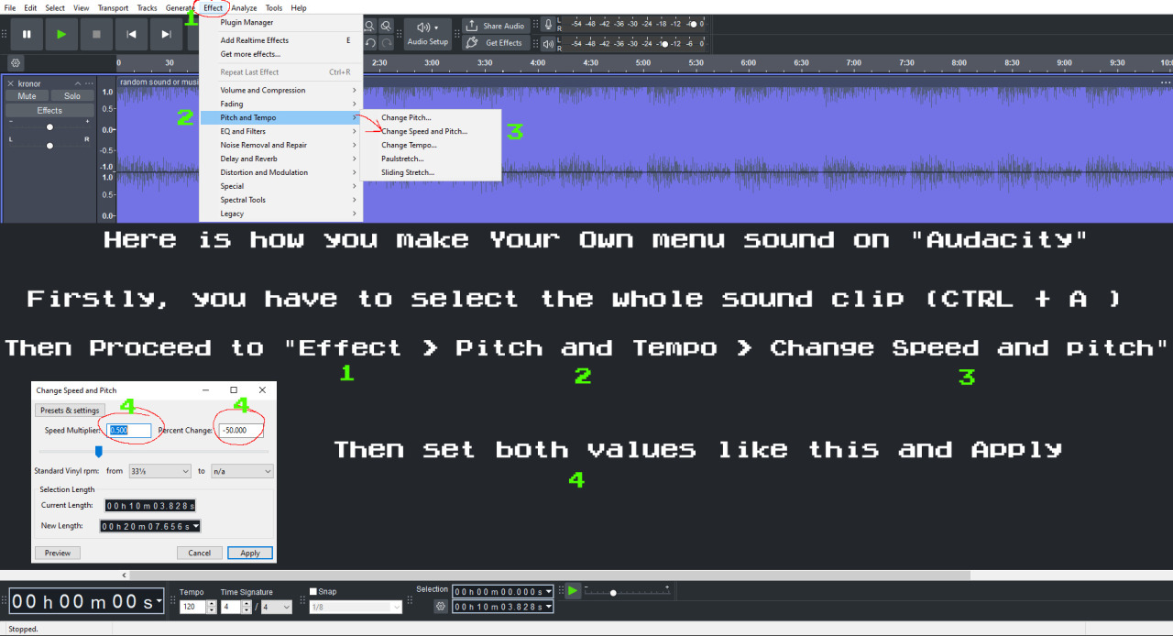
Task: Open the selection end time dropdown
Action: [x=548, y=607]
